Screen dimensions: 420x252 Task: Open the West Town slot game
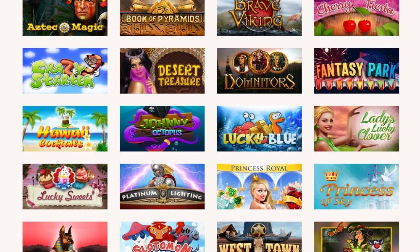(259, 237)
